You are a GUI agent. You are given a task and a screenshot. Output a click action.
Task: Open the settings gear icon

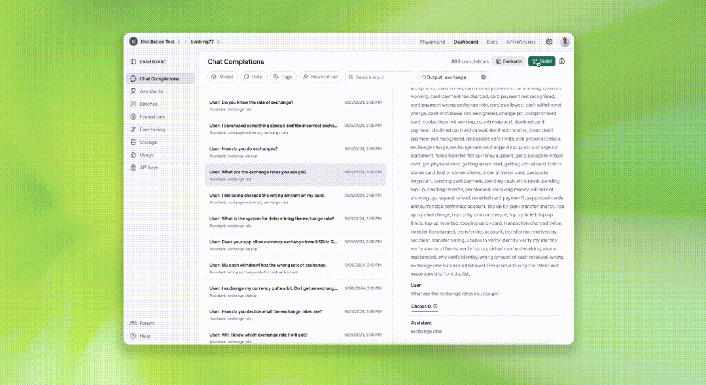550,42
